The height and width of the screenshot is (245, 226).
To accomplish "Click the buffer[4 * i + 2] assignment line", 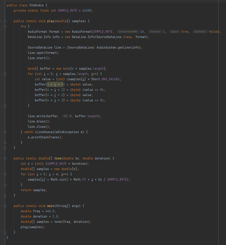I will pyautogui.click(x=64, y=95).
